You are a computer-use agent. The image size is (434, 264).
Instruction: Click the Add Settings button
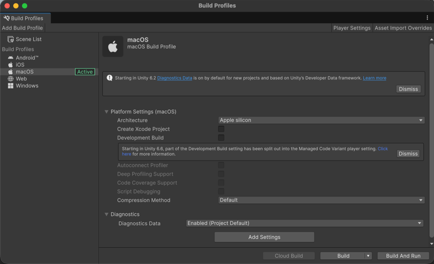click(x=264, y=237)
